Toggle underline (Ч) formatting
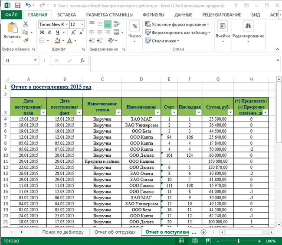The width and height of the screenshot is (282, 245). (x=58, y=32)
